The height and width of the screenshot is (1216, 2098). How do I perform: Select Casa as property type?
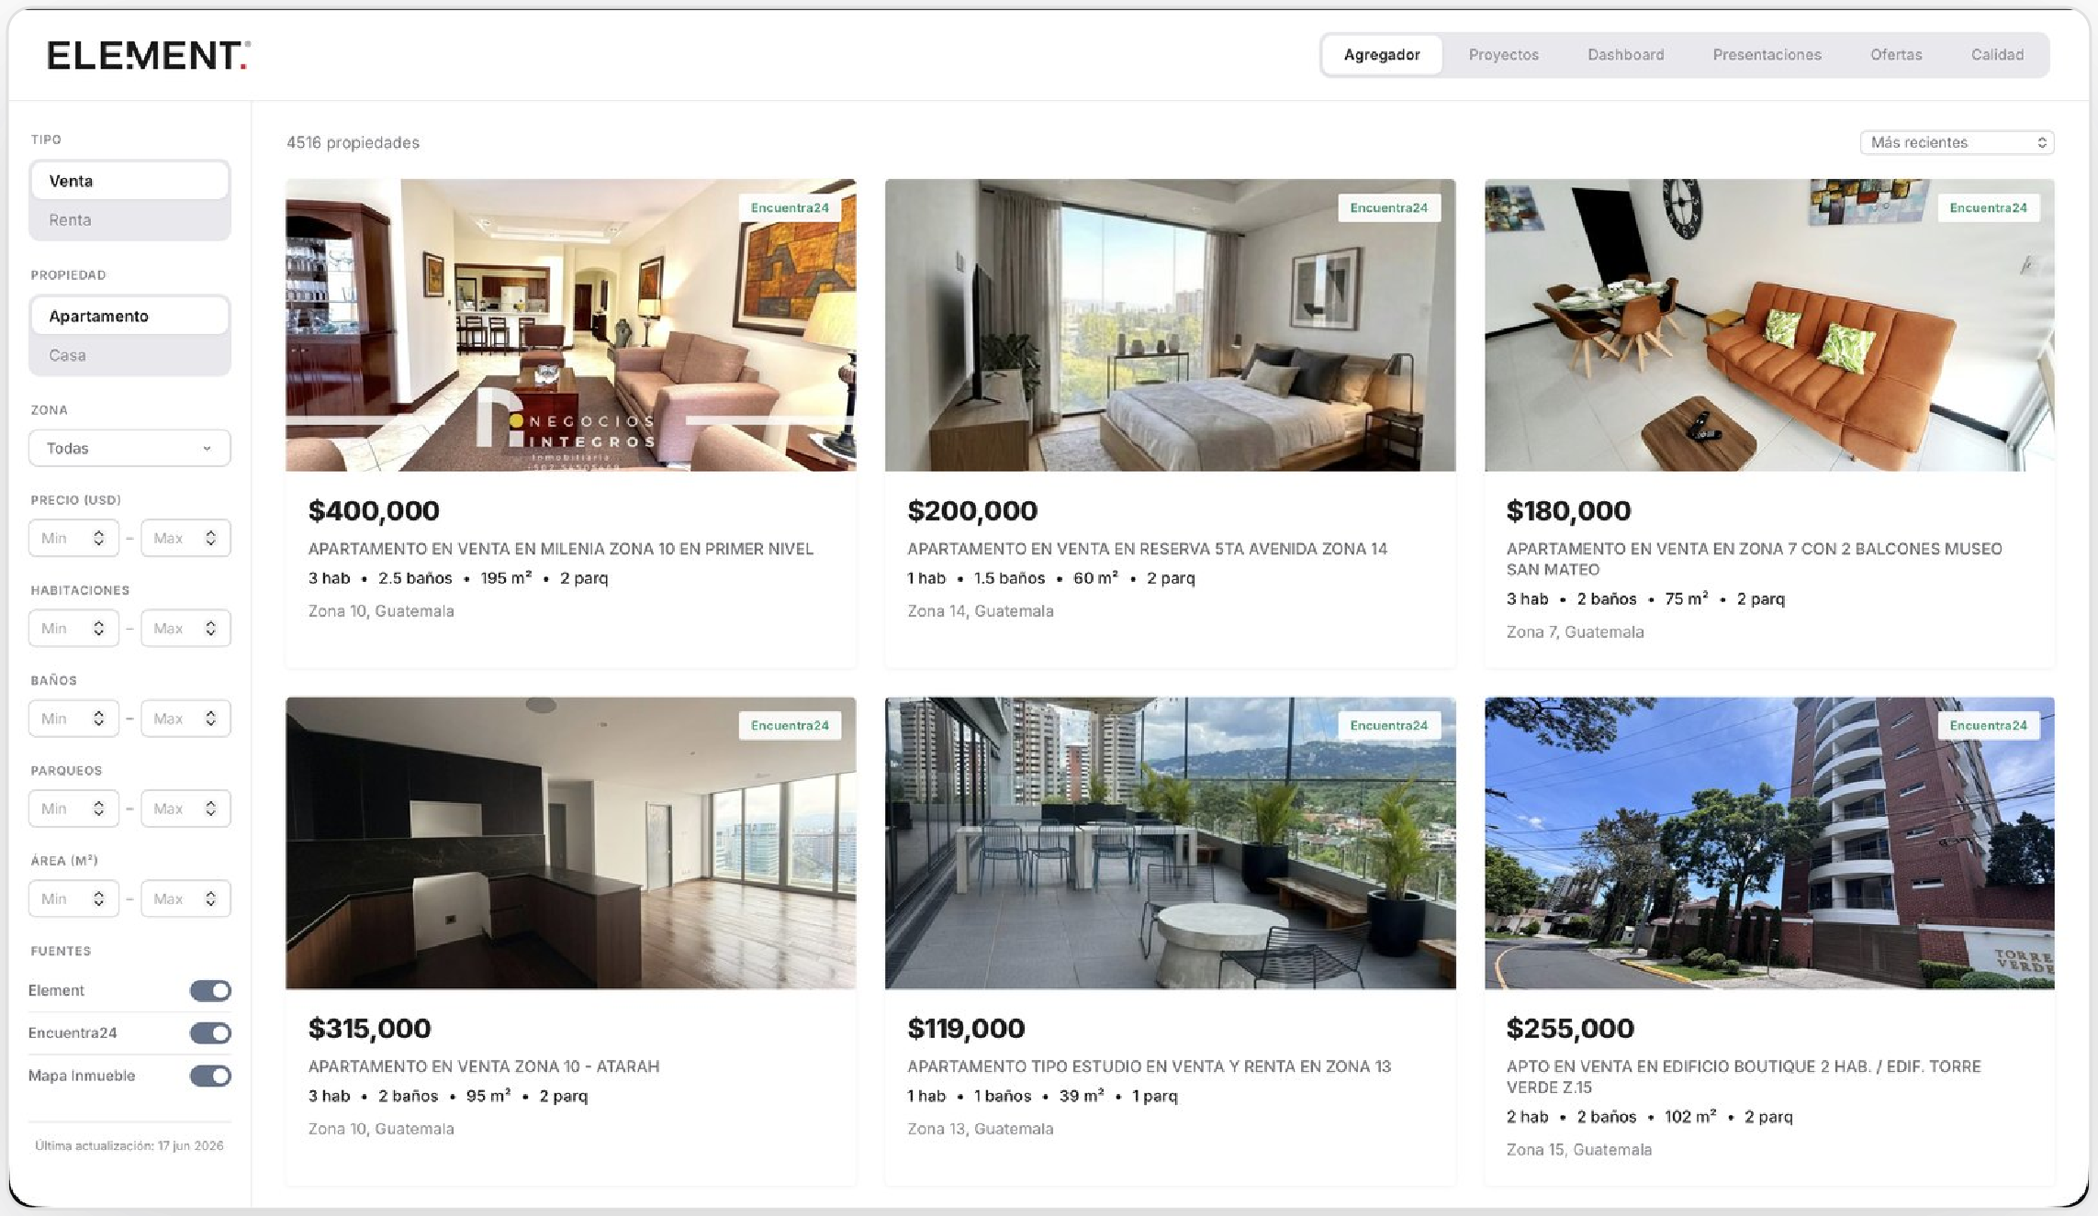pos(129,355)
